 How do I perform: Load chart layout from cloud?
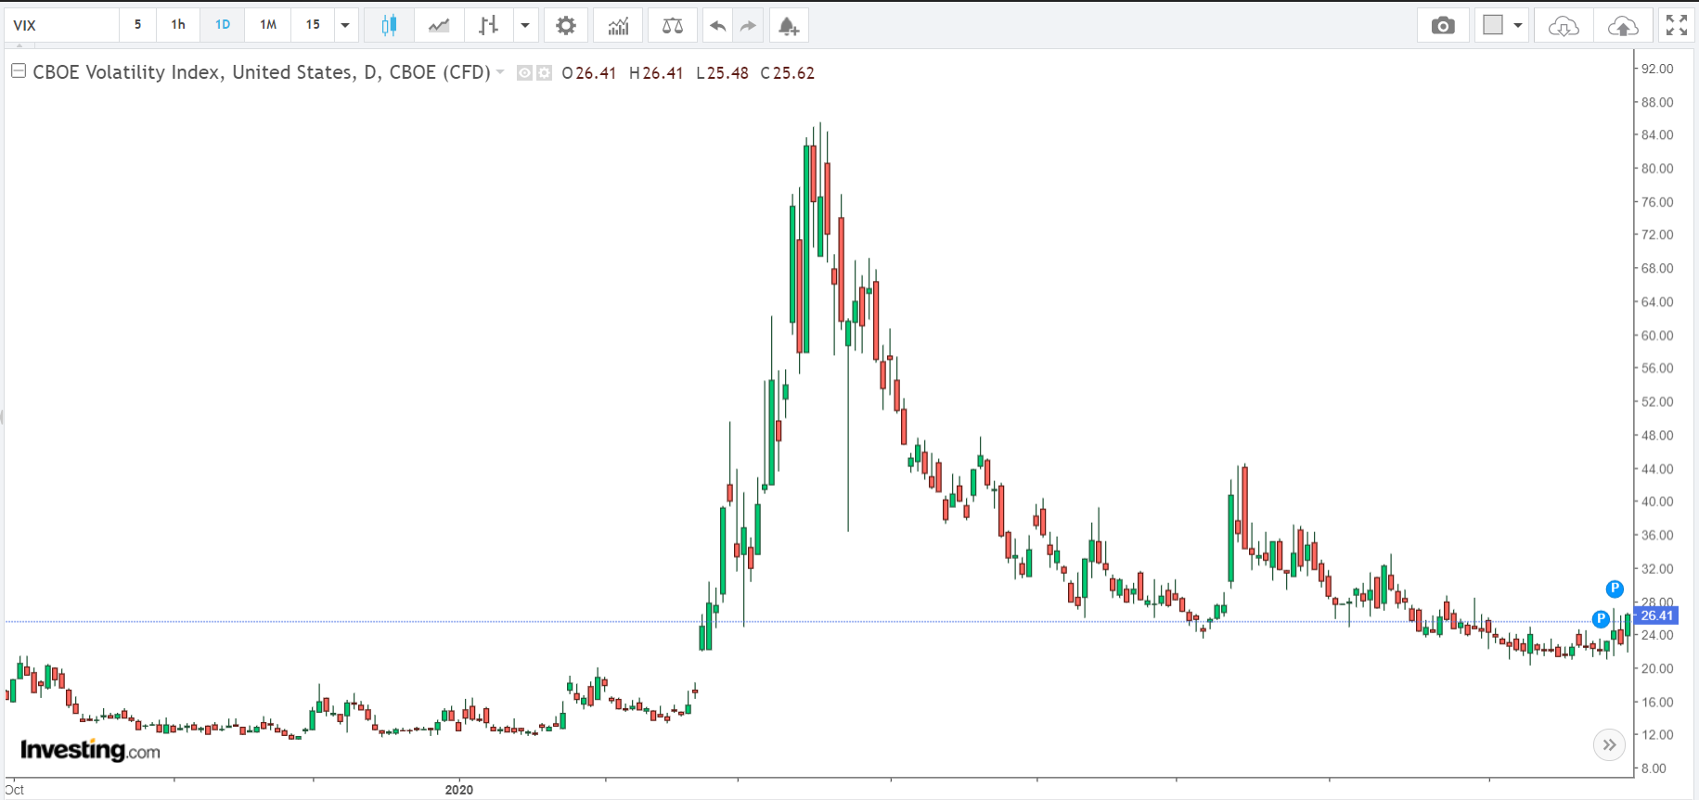point(1564,26)
